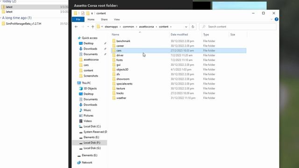Open Downloads under Quick access
Screen dimensions: 299x168
tap(90, 49)
